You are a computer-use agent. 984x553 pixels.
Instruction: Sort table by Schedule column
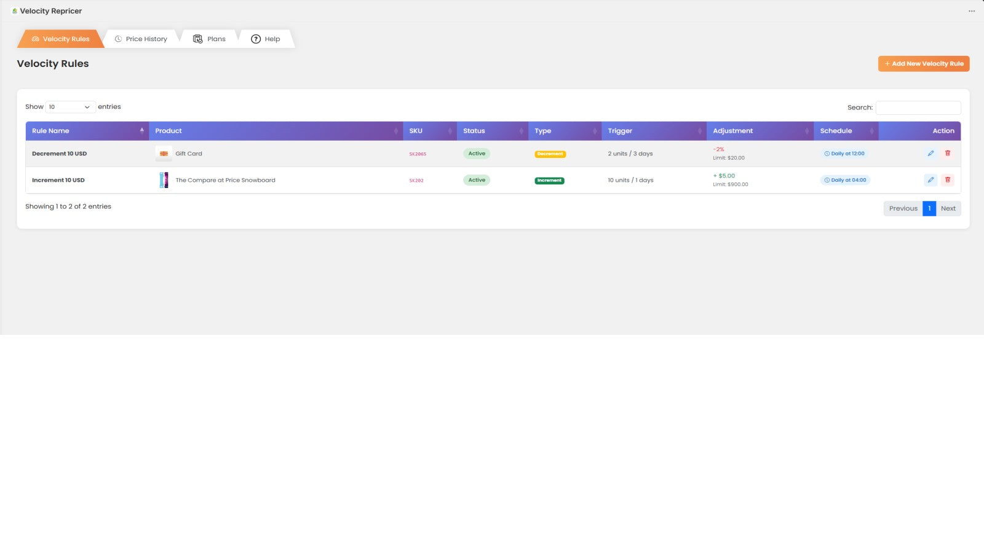[x=846, y=131]
